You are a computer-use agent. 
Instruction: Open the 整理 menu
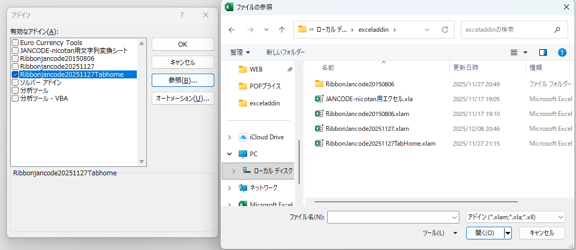(240, 52)
